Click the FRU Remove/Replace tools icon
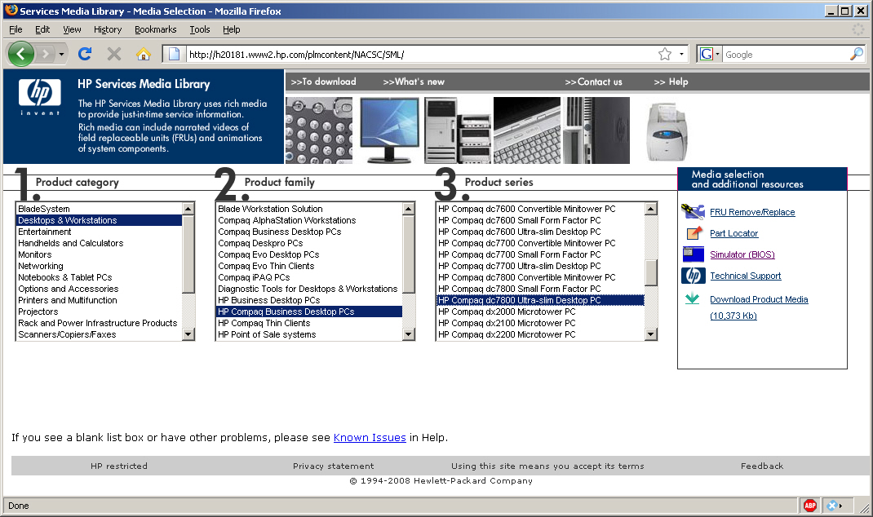Image resolution: width=873 pixels, height=517 pixels. pos(693,212)
